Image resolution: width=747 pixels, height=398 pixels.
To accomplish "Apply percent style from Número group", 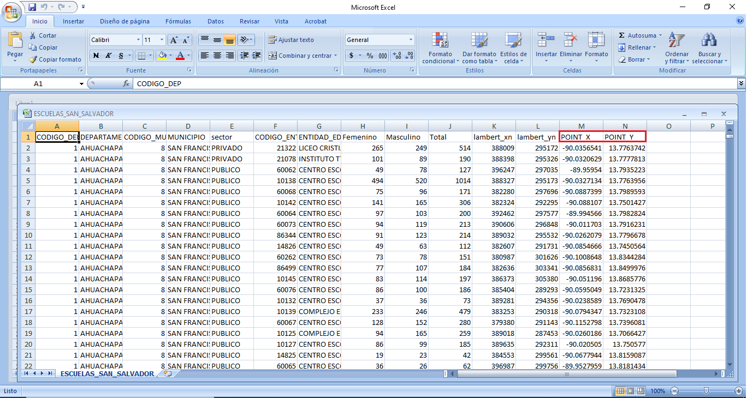I will point(371,56).
